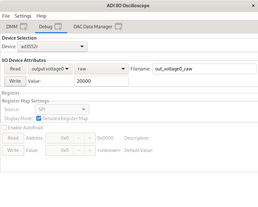This screenshot has height=207, width=258.
Task: Open the raw attribute dropdown
Action: tap(101, 69)
